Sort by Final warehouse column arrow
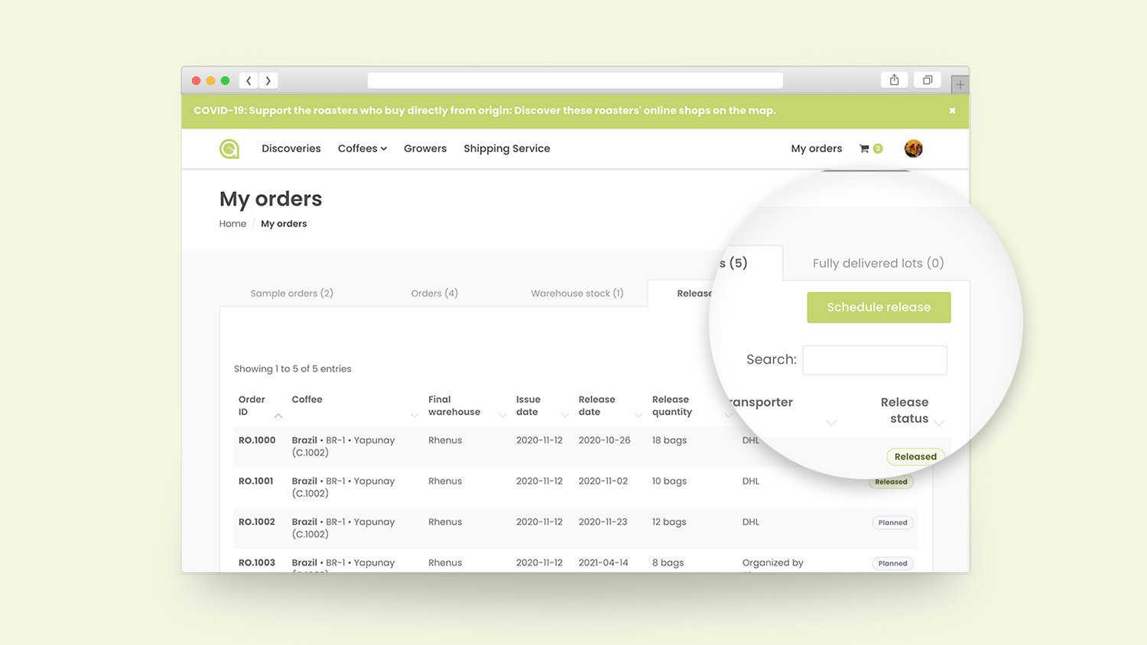 502,416
